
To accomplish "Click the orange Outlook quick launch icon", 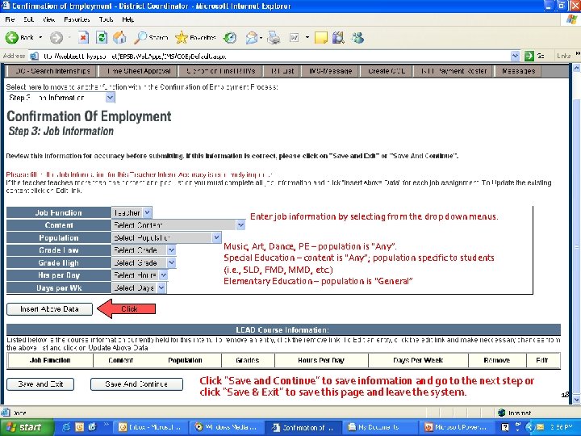I will (x=79, y=427).
